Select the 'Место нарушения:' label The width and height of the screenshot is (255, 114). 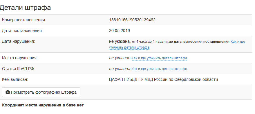[x=20, y=58]
